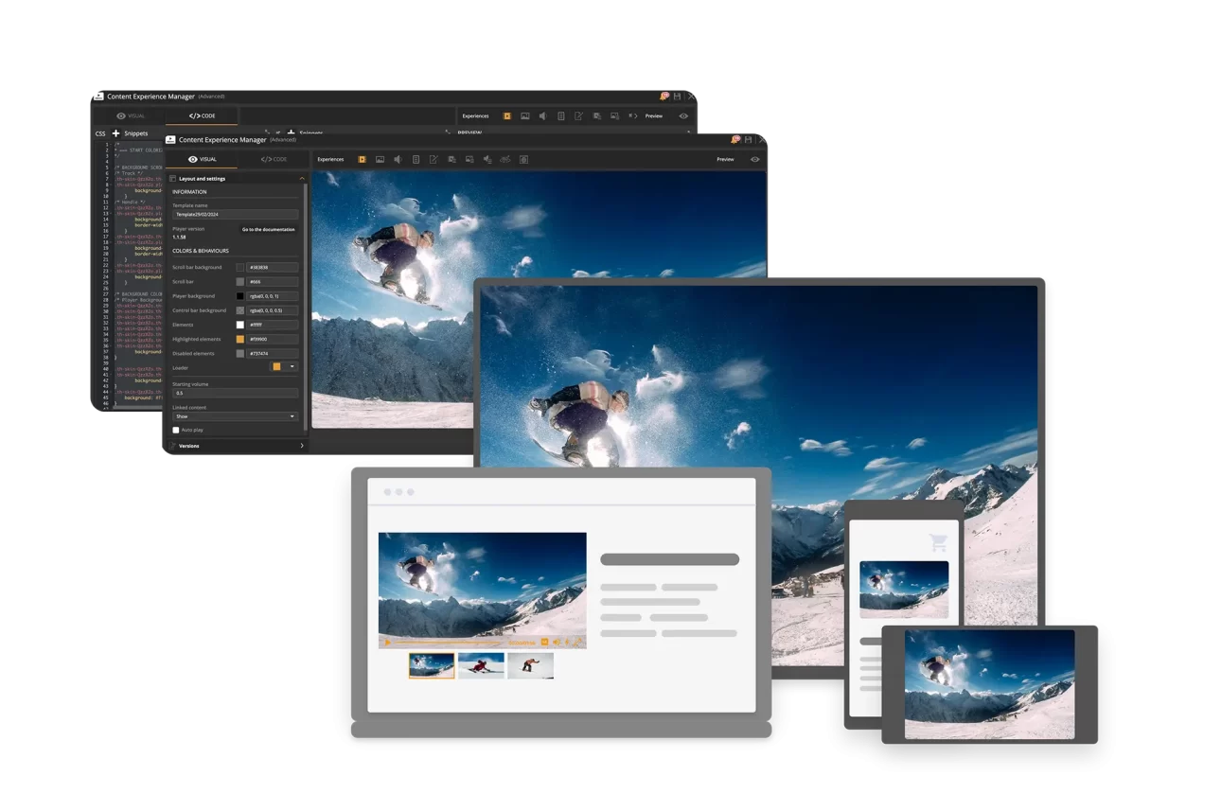Toggle the Preview eye icon in back window
The image size is (1221, 794).
tap(683, 115)
